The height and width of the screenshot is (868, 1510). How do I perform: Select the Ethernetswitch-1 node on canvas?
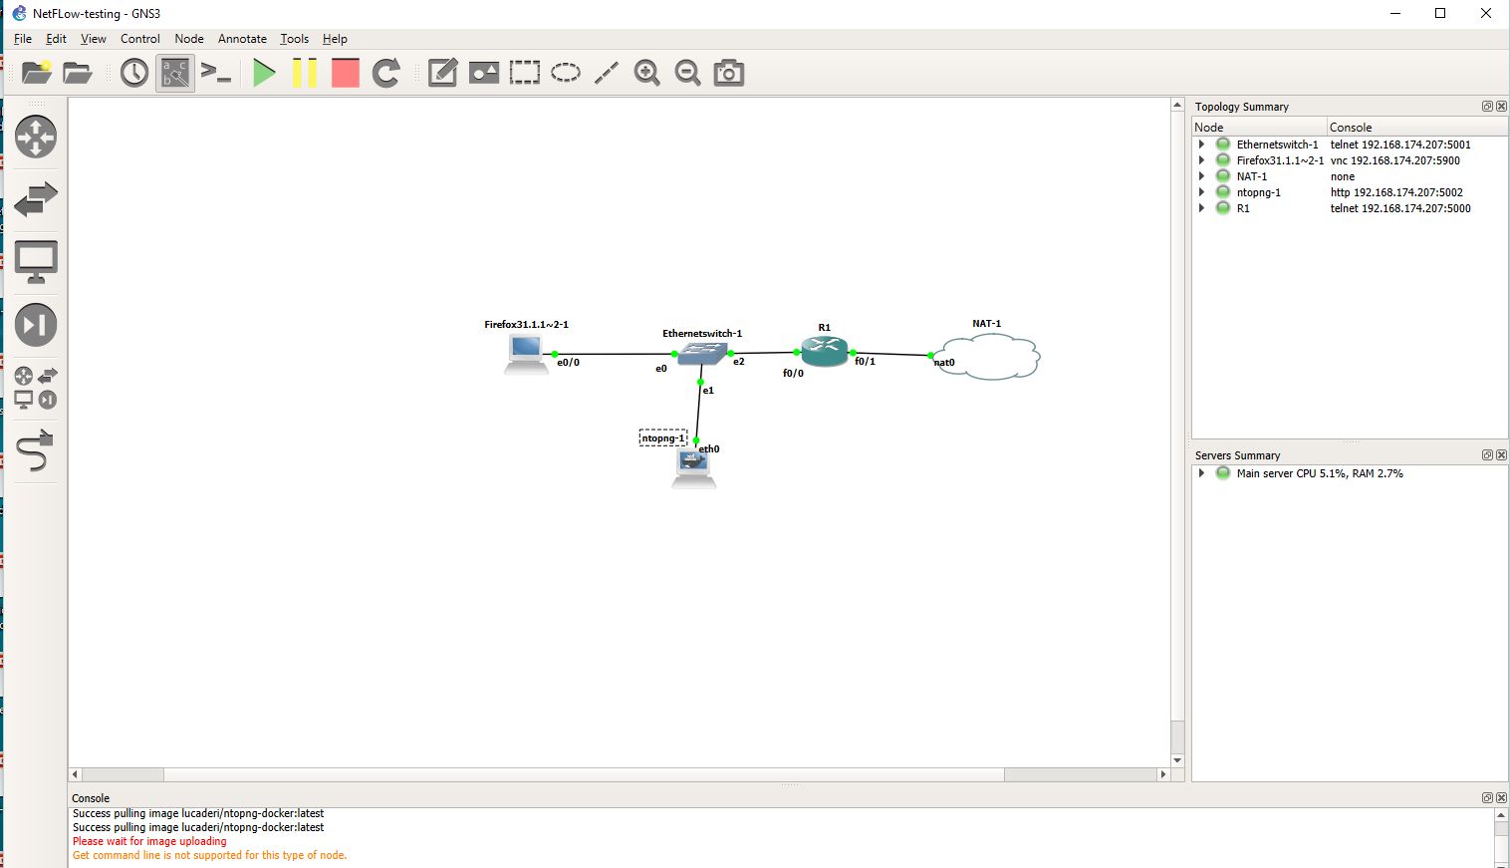[703, 353]
